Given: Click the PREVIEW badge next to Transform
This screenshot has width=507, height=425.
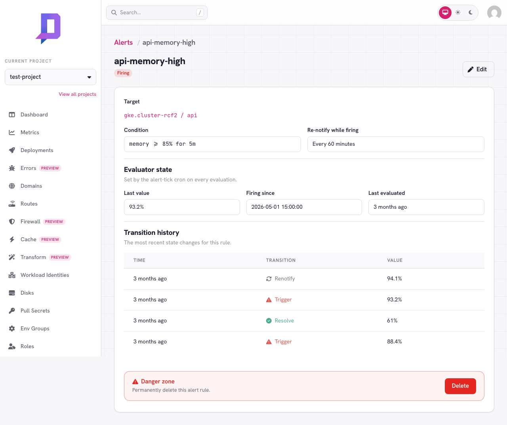Looking at the screenshot, I should (x=60, y=257).
